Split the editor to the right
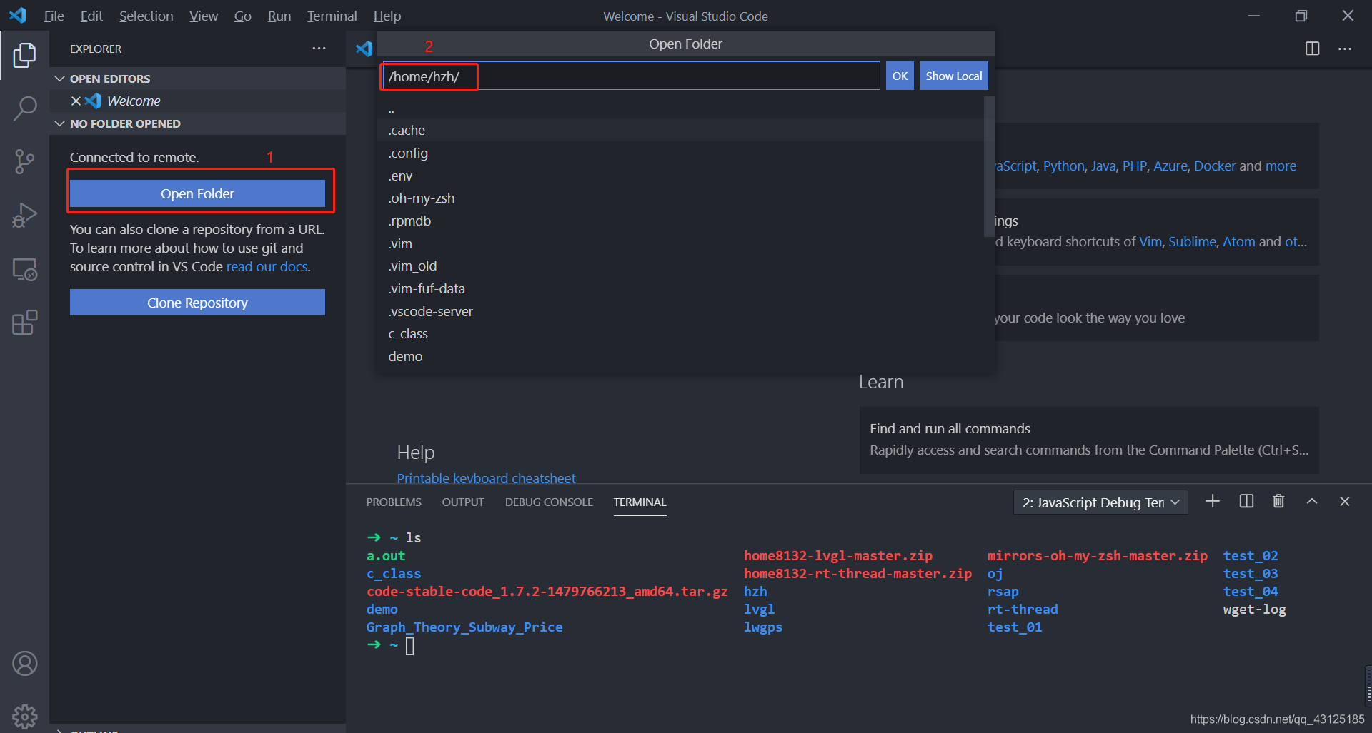 pyautogui.click(x=1312, y=49)
